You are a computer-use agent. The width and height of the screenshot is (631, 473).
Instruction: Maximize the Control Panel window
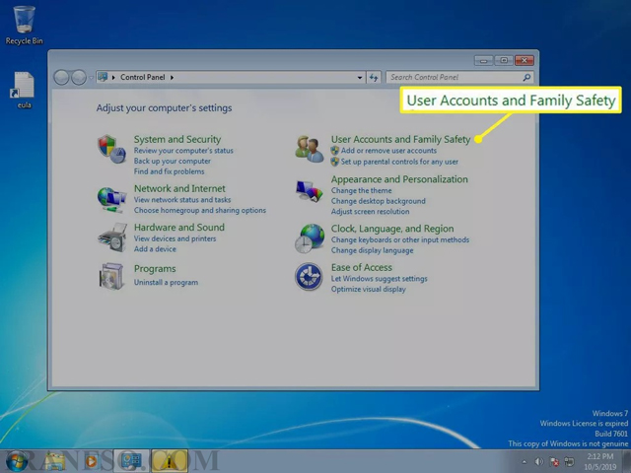tap(504, 61)
